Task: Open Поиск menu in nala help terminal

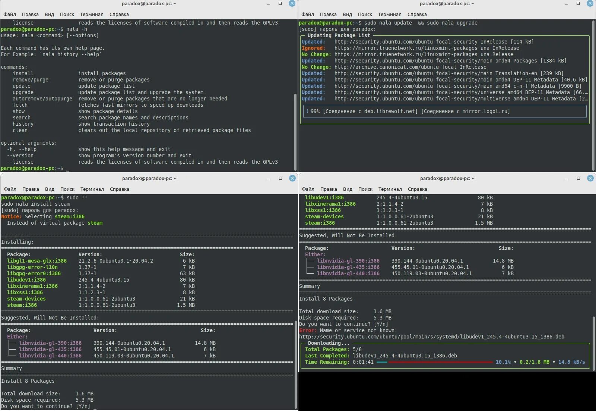Action: coord(67,14)
